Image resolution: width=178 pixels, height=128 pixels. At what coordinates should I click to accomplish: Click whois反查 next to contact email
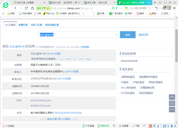64,79
